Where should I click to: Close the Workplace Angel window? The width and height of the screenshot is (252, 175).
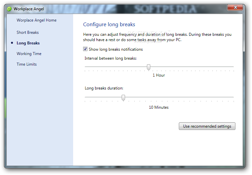235,7
